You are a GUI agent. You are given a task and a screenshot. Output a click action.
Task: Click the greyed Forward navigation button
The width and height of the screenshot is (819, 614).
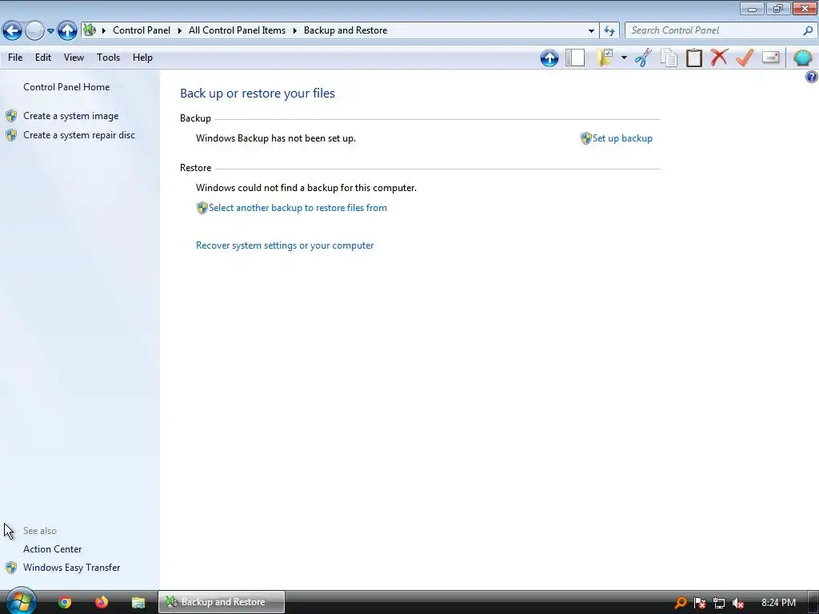(34, 31)
